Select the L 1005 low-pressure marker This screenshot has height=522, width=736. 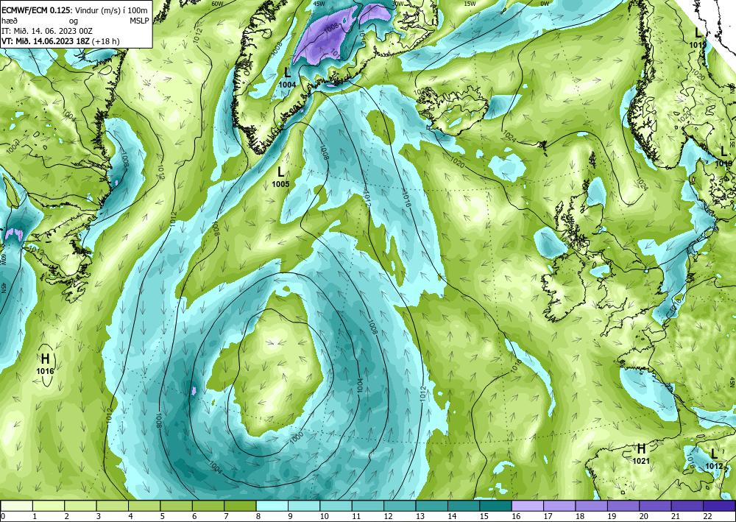280,177
